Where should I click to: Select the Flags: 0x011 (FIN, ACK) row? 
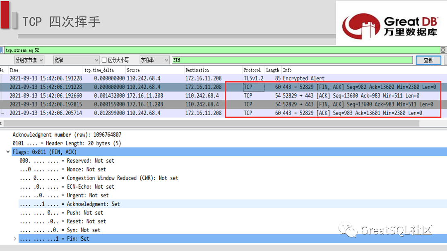(x=229, y=152)
